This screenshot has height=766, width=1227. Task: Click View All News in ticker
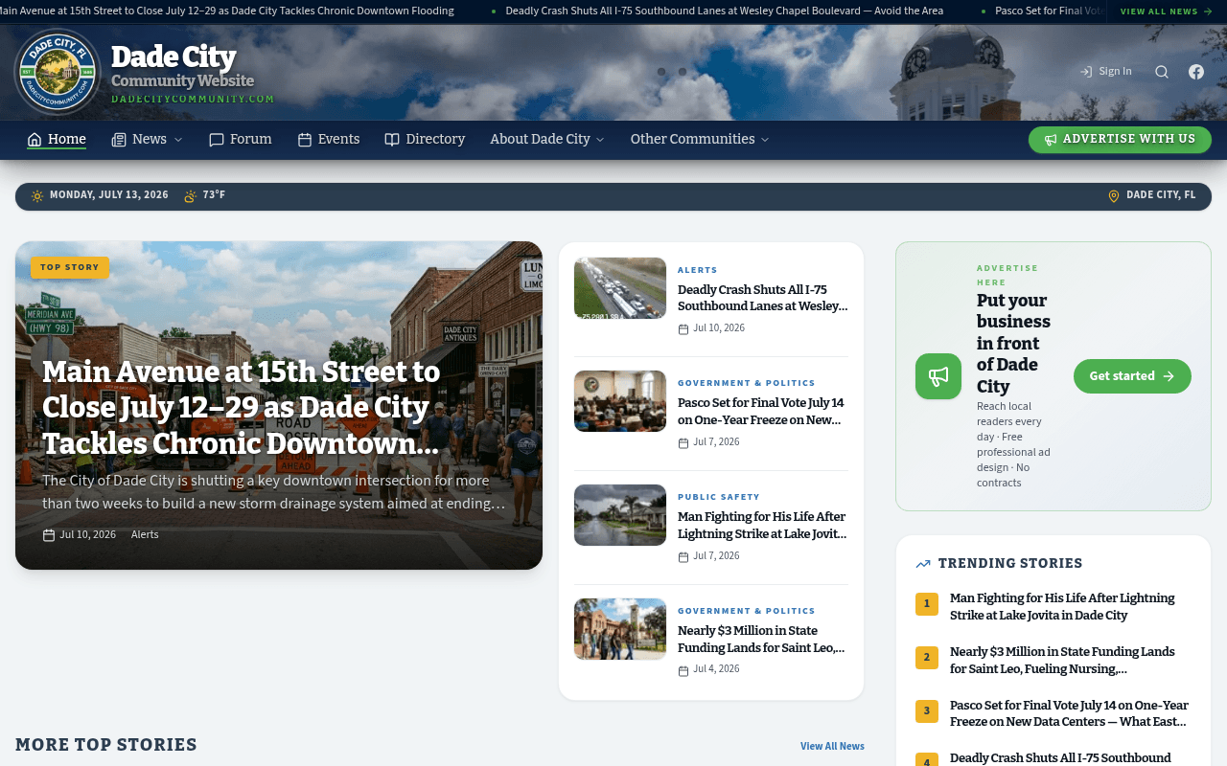(x=1167, y=11)
